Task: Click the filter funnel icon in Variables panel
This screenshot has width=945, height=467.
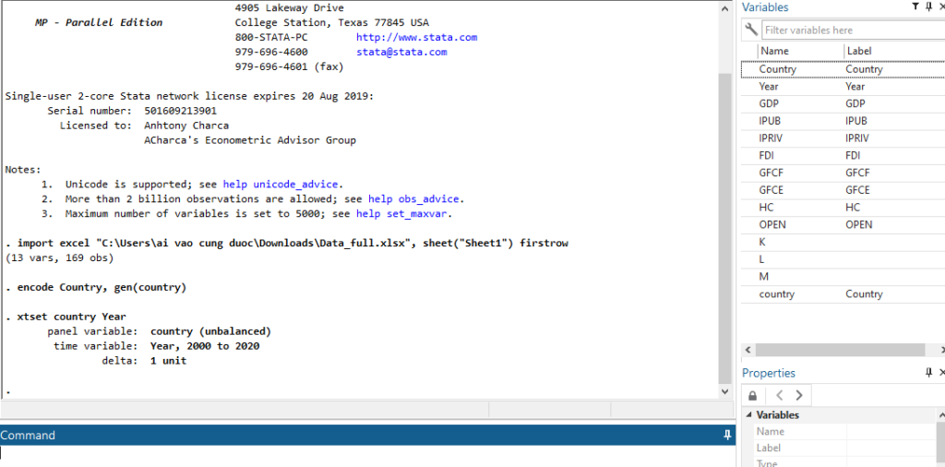Action: click(915, 7)
